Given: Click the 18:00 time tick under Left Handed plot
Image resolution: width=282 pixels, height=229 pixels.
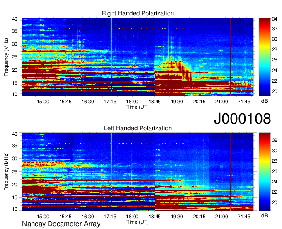Looking at the screenshot, I should point(132,217).
